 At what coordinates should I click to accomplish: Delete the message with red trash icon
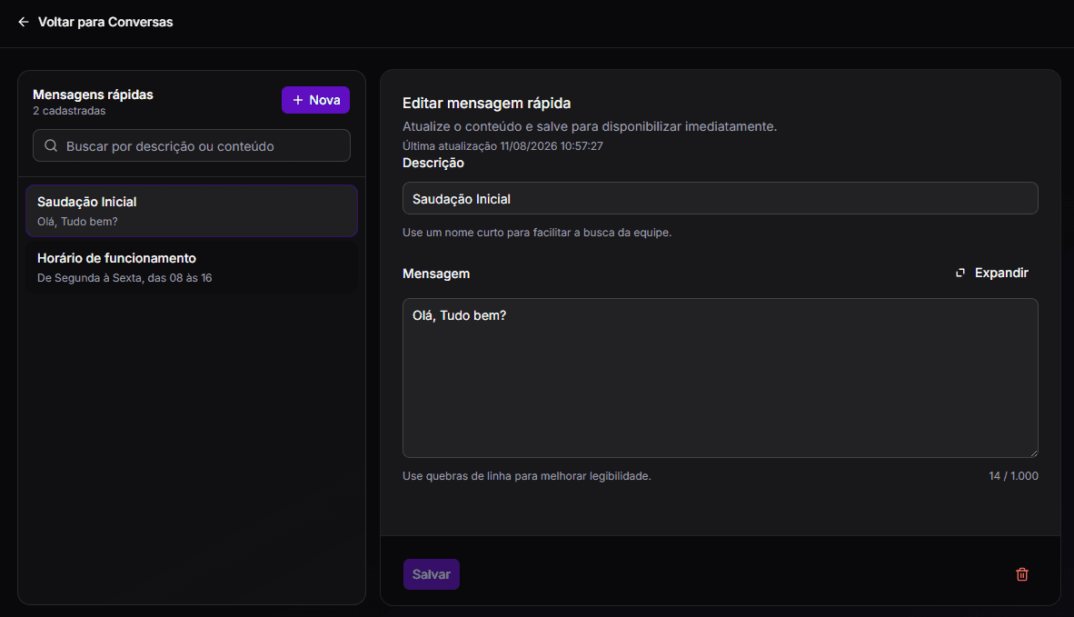point(1022,574)
